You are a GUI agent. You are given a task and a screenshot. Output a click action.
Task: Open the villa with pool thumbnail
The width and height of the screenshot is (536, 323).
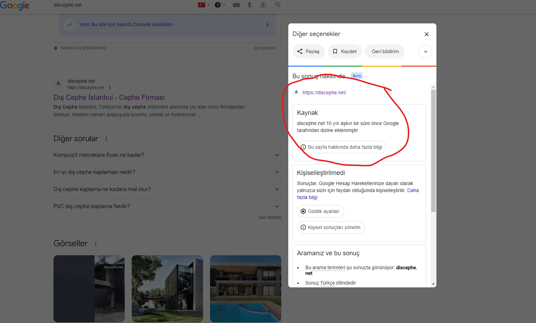click(x=246, y=289)
